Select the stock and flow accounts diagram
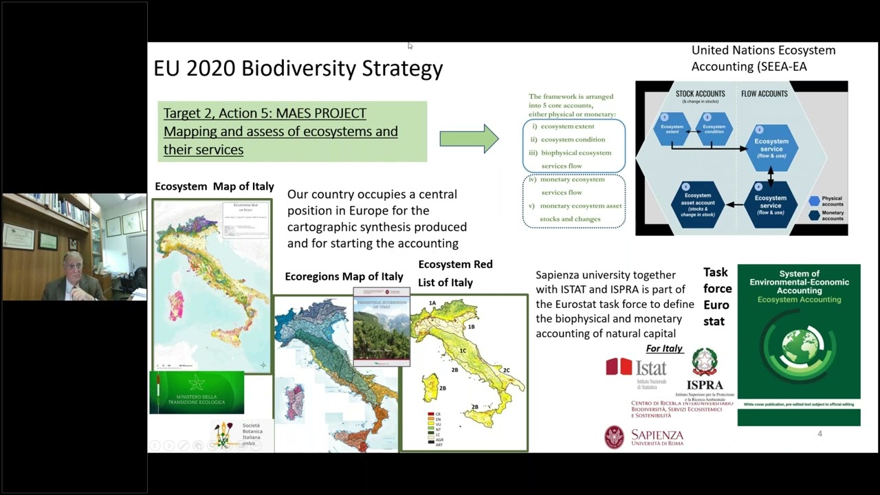880x495 pixels. click(741, 158)
